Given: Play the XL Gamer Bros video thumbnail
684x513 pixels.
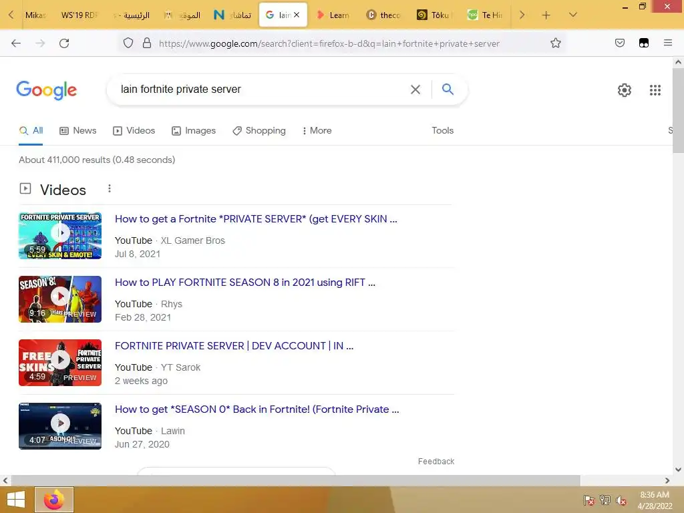Looking at the screenshot, I should click(x=60, y=236).
